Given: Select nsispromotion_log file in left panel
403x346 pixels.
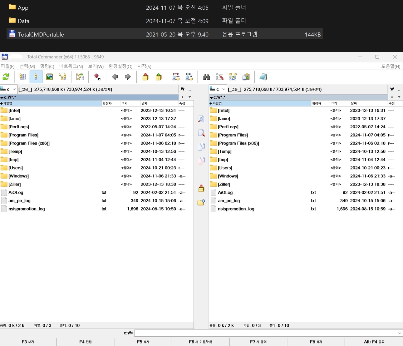Looking at the screenshot, I should (97, 209).
